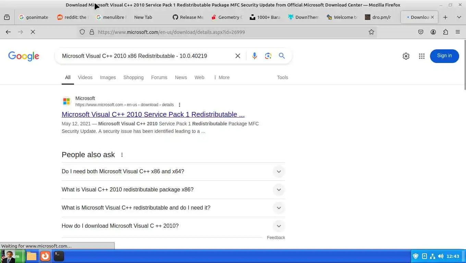The width and height of the screenshot is (466, 263).
Task: Sign in to Google account
Action: (x=444, y=56)
